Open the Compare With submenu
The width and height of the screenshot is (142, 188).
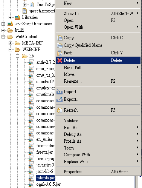coord(98,155)
